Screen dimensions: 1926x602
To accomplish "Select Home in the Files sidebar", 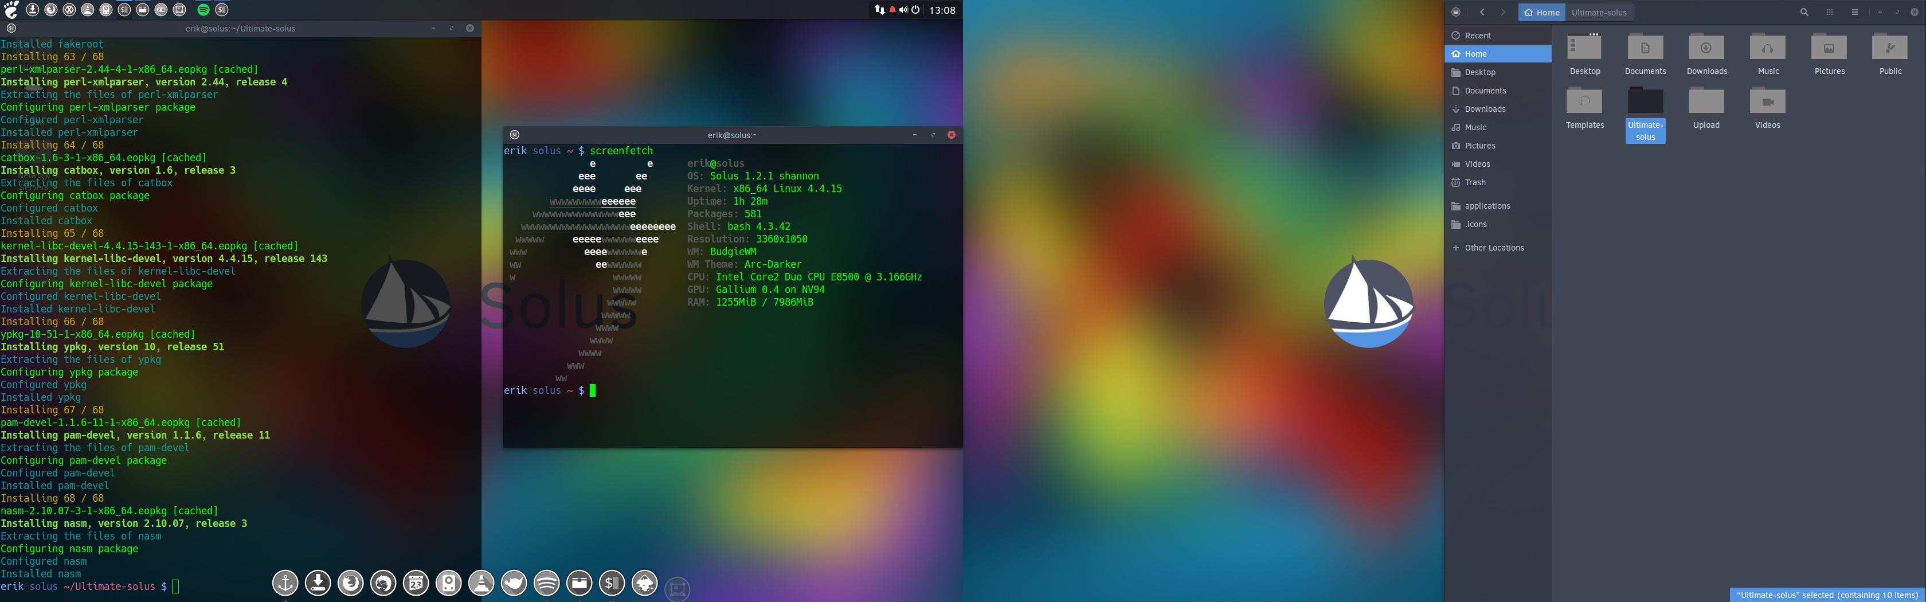I will point(1498,54).
